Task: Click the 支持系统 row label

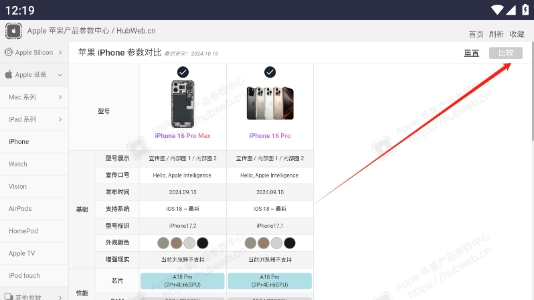Action: click(x=117, y=209)
